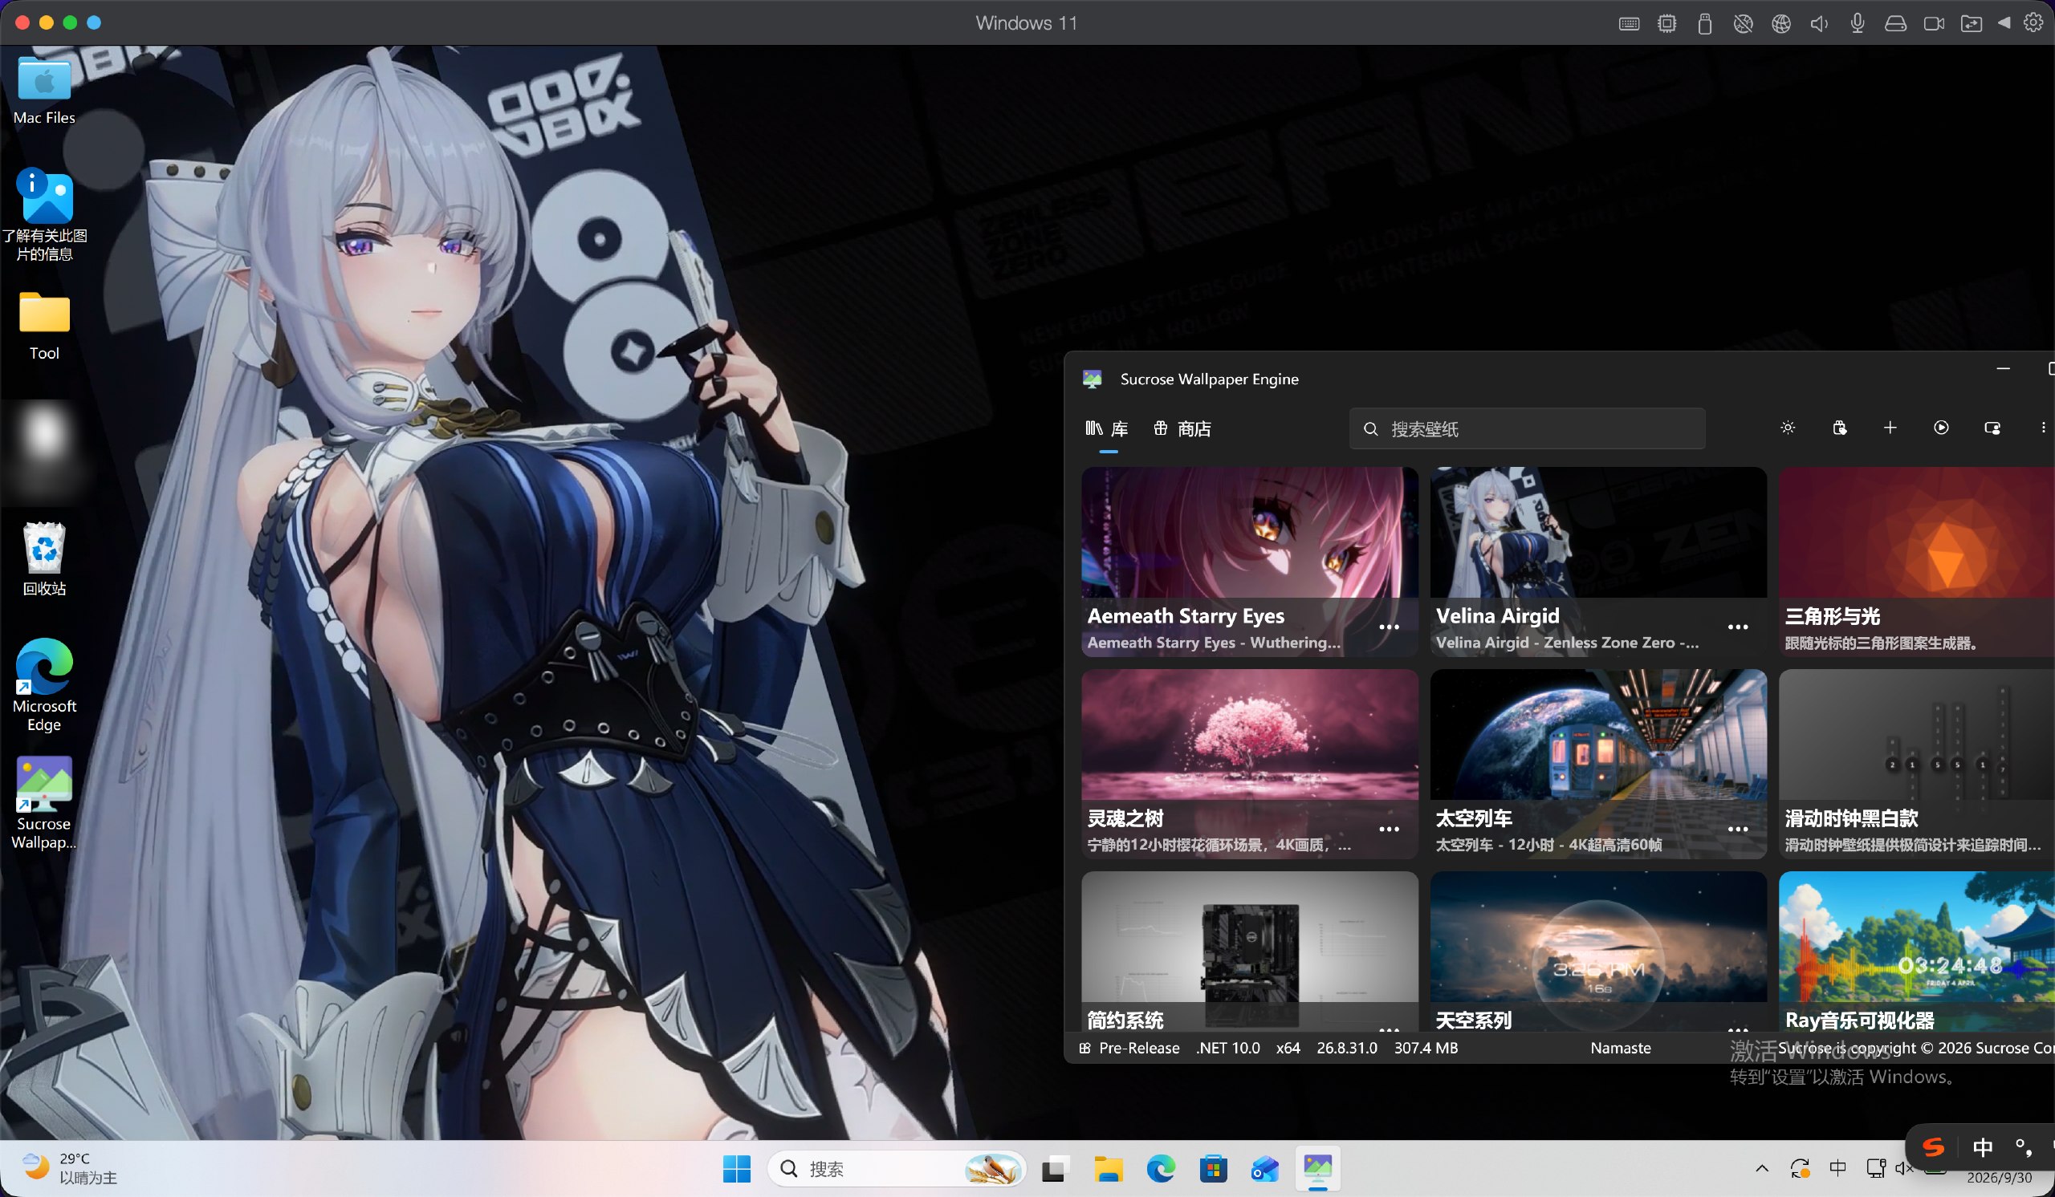Open the VM settings gear icon
This screenshot has width=2055, height=1197.
click(2033, 22)
